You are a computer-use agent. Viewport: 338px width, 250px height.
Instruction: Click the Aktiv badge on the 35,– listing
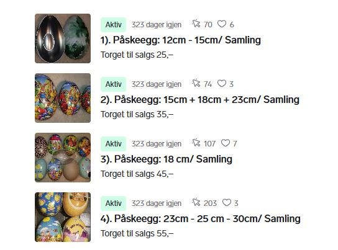pos(113,84)
